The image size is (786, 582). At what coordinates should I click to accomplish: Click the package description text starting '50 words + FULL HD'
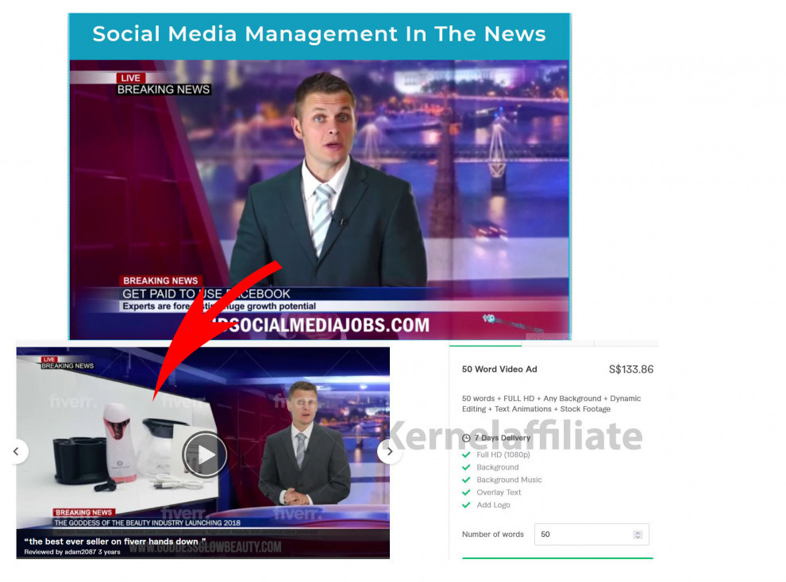[552, 404]
